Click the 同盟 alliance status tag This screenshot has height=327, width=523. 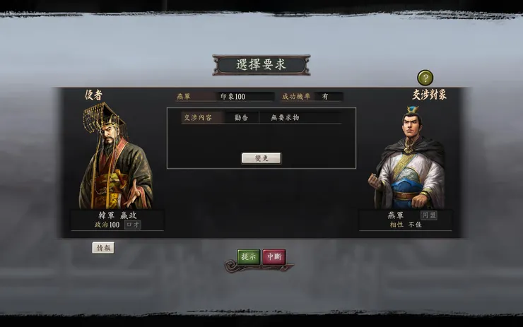tap(429, 215)
